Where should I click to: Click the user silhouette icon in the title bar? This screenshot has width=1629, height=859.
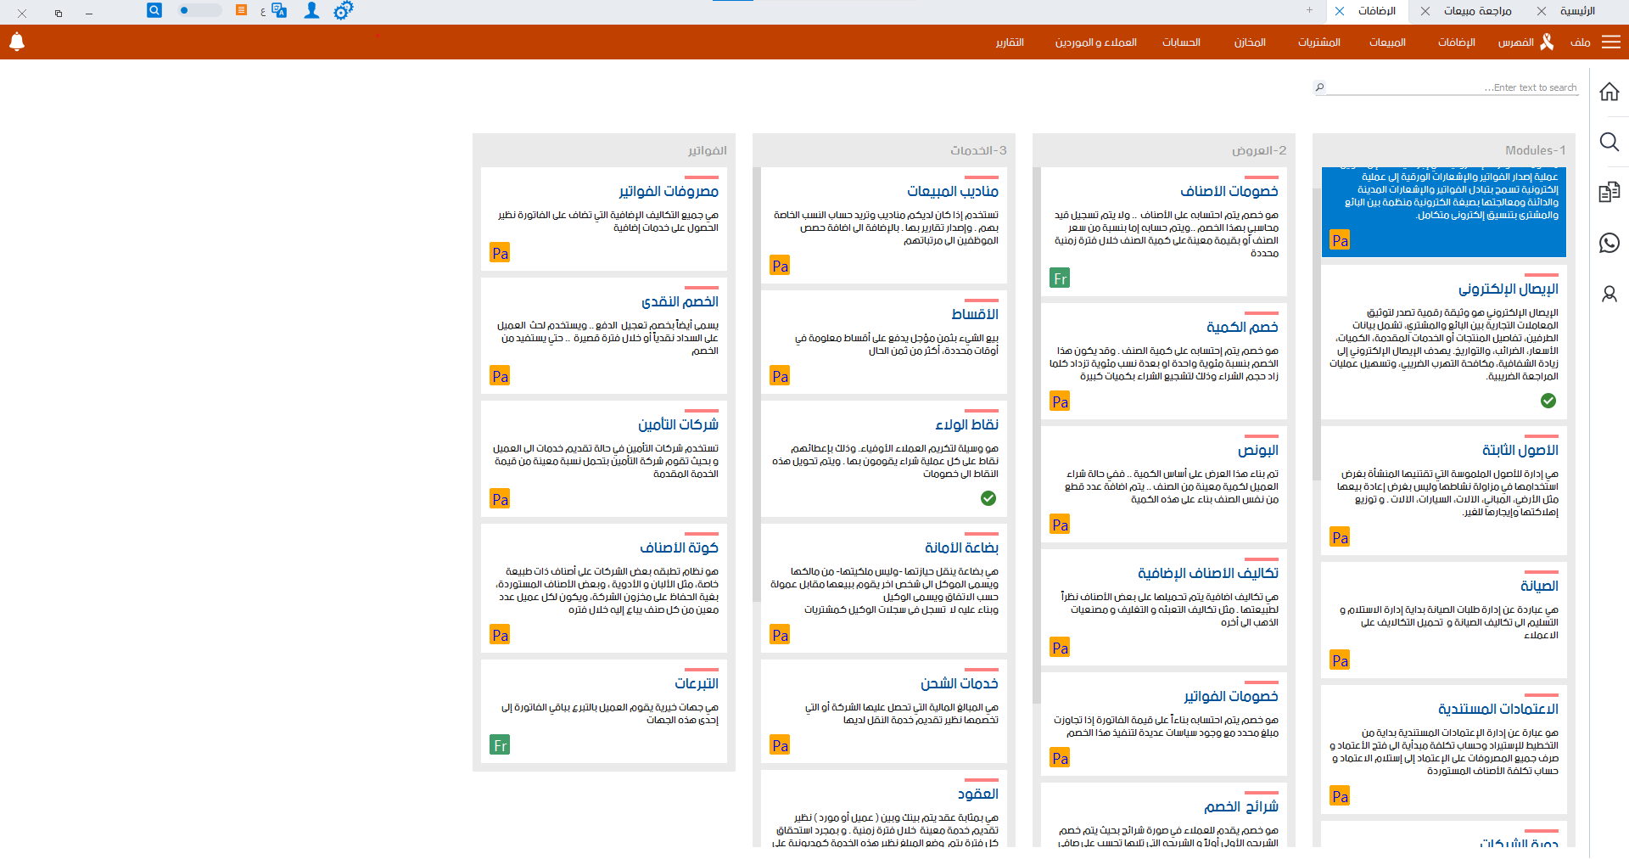point(311,11)
